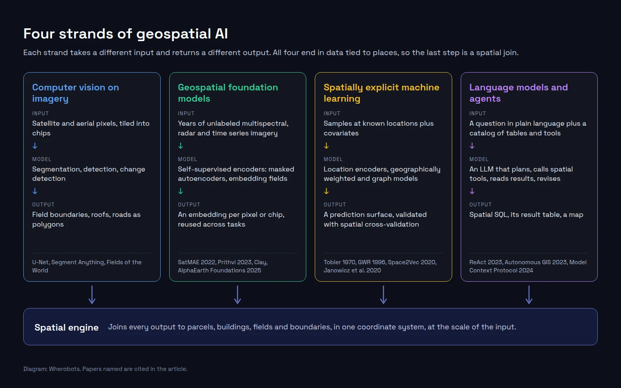
Task: Select "Self-supervised encoders: masked autoencoders" text
Action: [x=236, y=174]
